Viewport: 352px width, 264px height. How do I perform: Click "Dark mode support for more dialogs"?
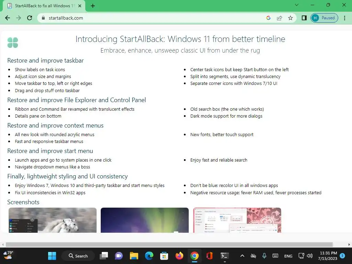pyautogui.click(x=226, y=116)
